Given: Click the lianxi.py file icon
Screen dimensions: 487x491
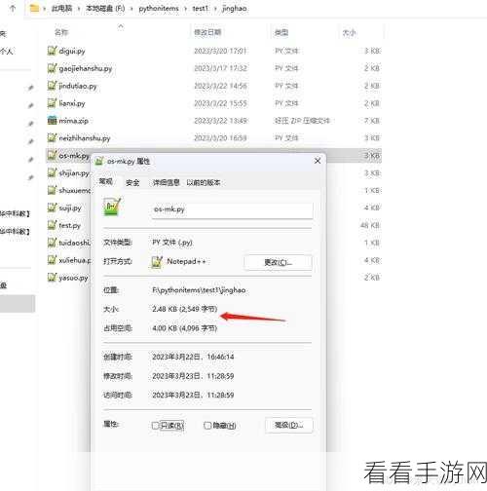Looking at the screenshot, I should [52, 103].
